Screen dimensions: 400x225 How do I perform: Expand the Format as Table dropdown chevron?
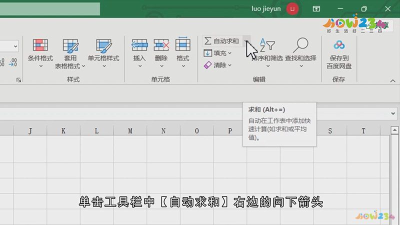click(x=83, y=66)
